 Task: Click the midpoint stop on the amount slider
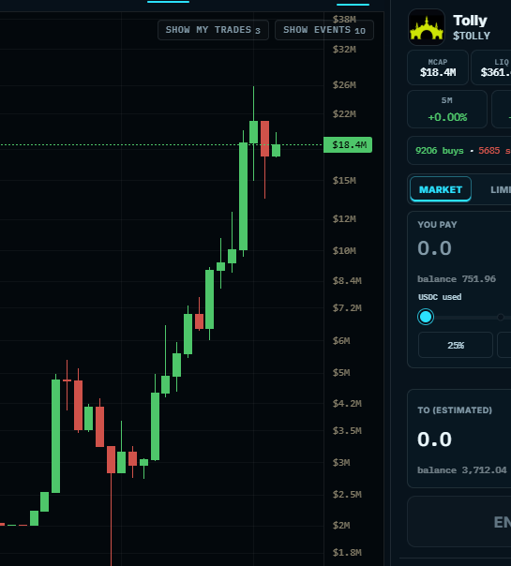point(500,318)
